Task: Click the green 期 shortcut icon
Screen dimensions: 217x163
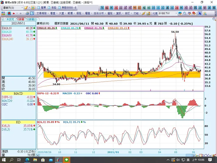Action: coord(149,8)
